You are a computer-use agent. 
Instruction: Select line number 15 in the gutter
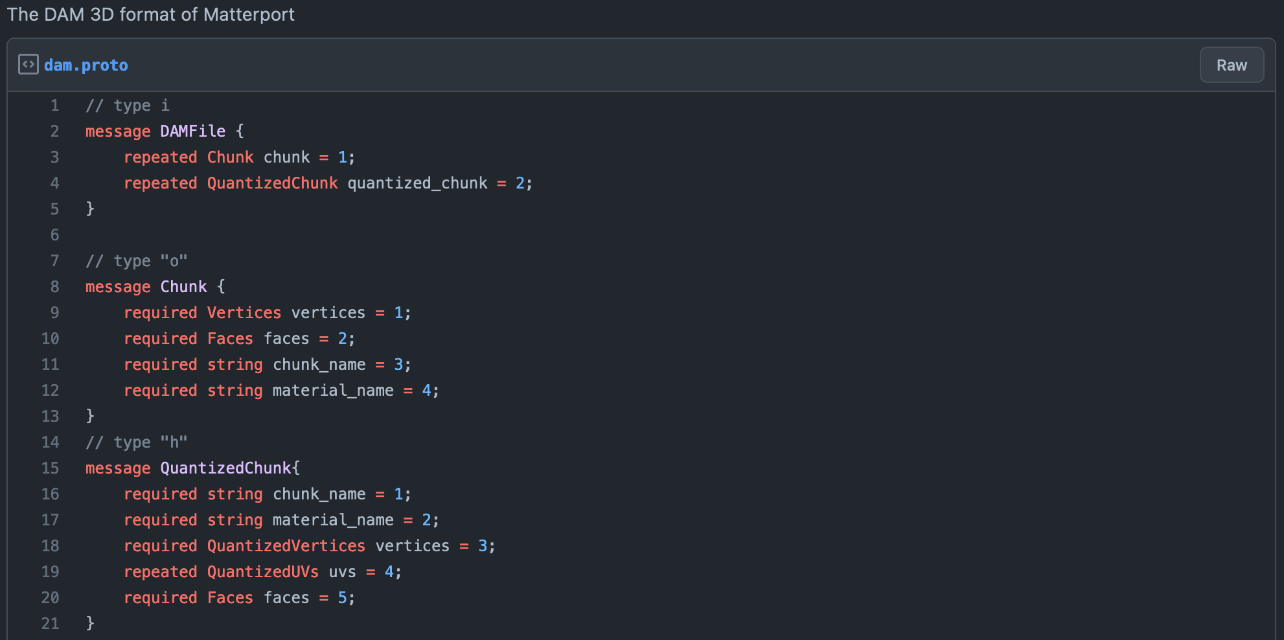pos(50,468)
